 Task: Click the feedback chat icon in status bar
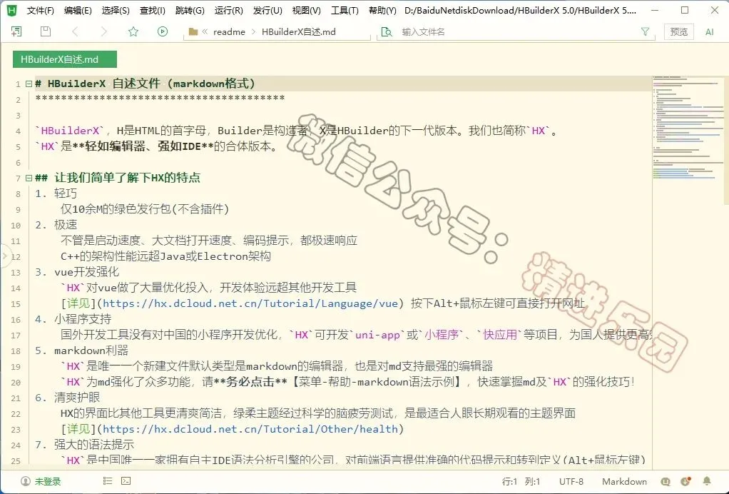[666, 481]
